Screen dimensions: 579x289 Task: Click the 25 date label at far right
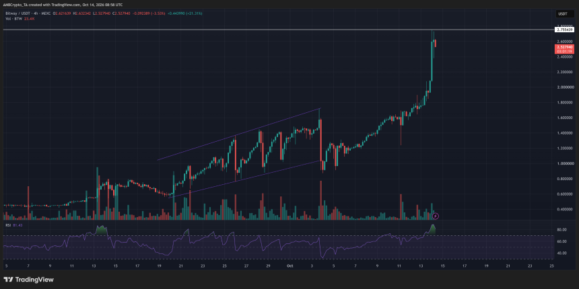click(551, 265)
